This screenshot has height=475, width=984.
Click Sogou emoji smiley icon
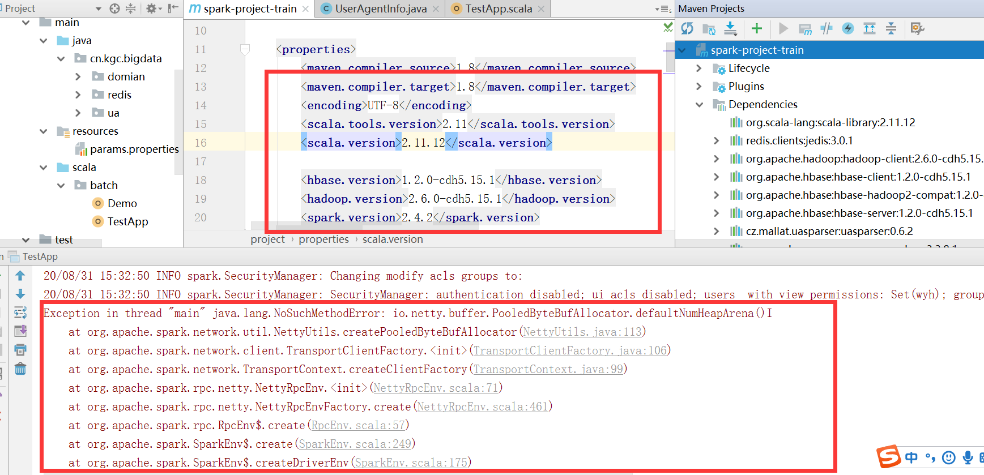pos(949,457)
